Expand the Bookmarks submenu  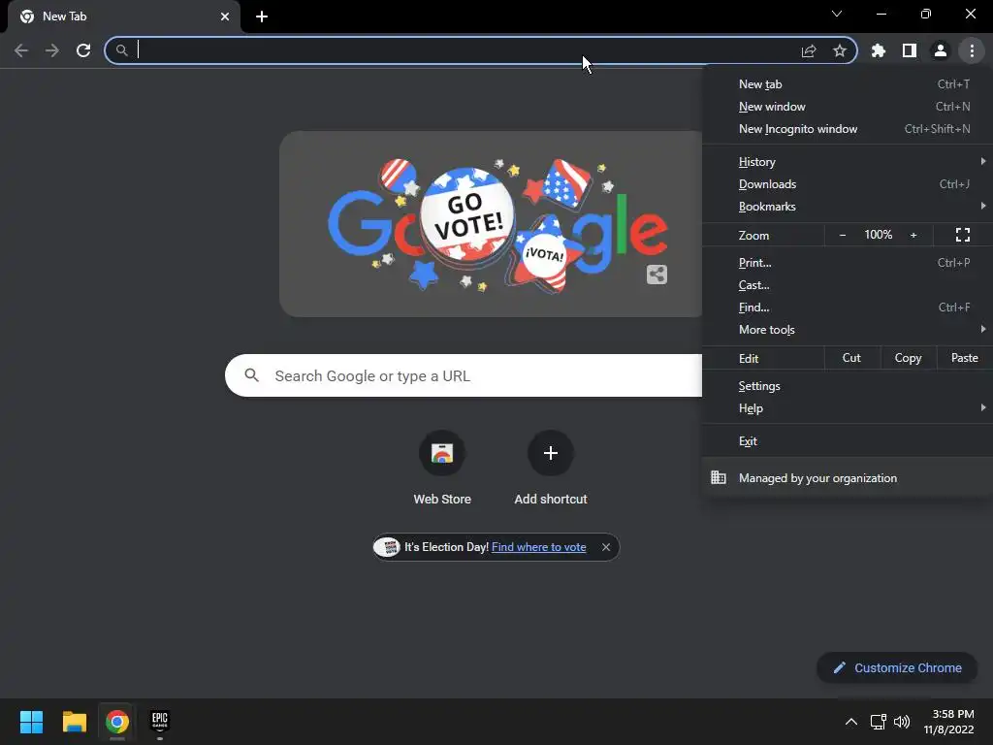[x=848, y=206]
